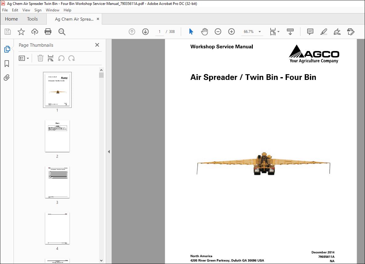This screenshot has height=264, width=365.
Task: Select page 1 thumbnail
Action: 57,90
